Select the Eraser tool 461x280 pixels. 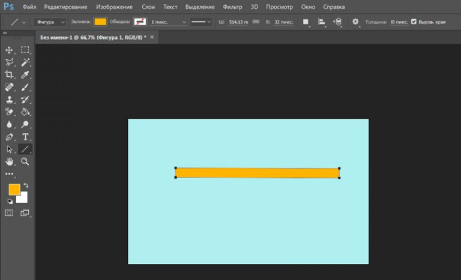click(9, 112)
